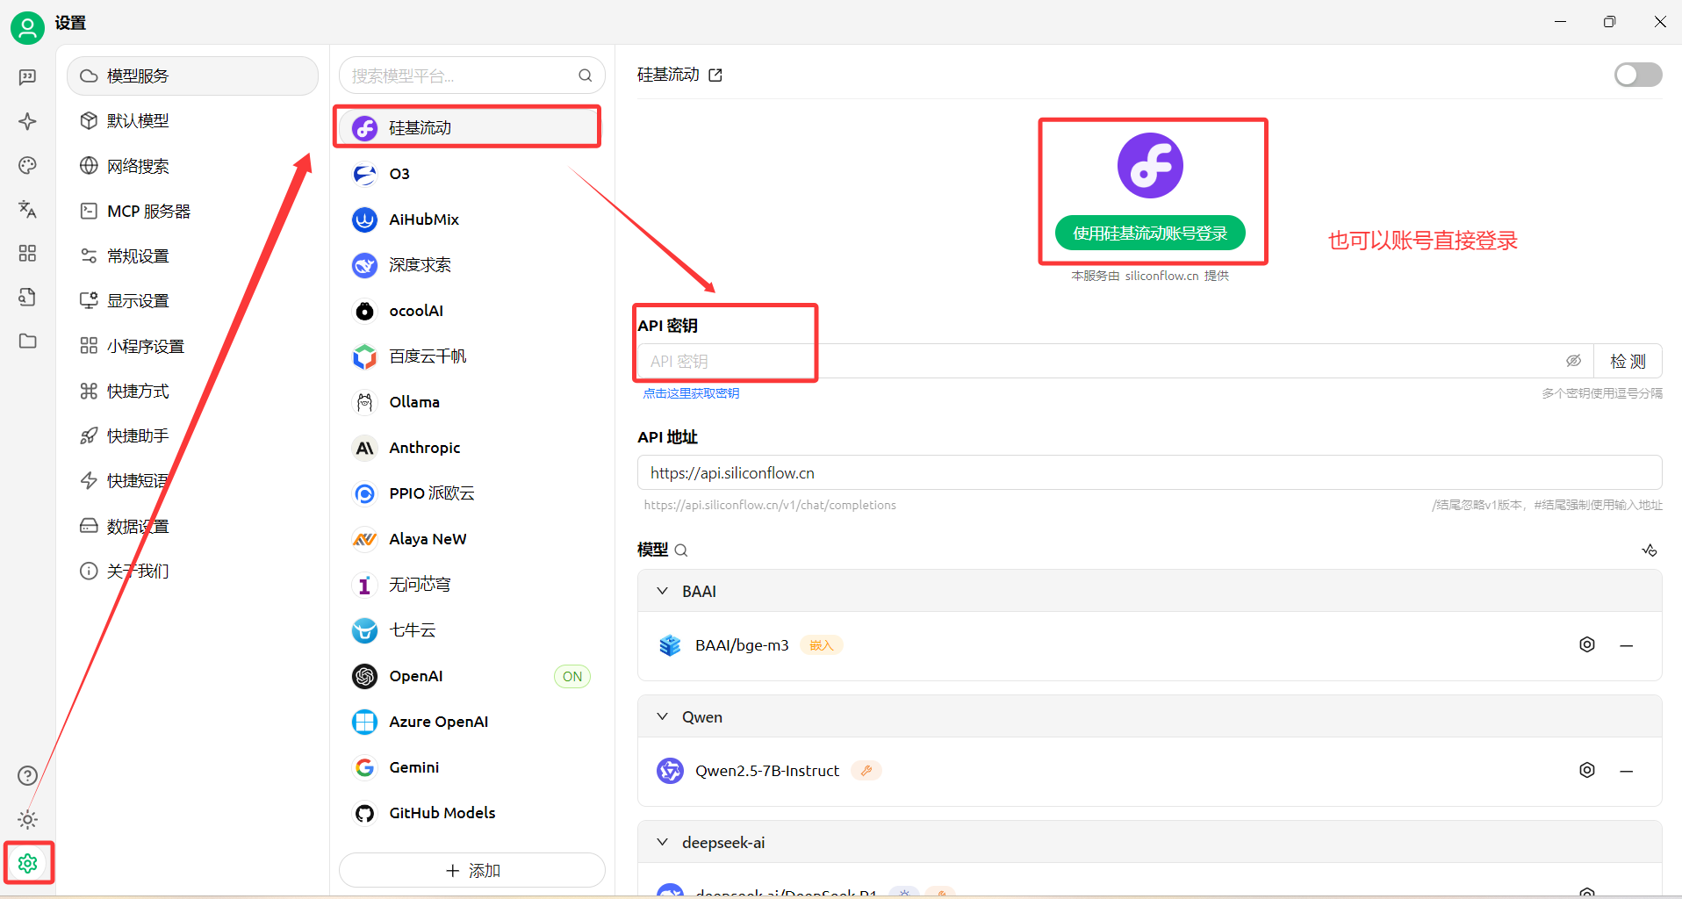Click the ON badge beside OpenAI
Screen dimensions: 1682x899
(x=572, y=676)
